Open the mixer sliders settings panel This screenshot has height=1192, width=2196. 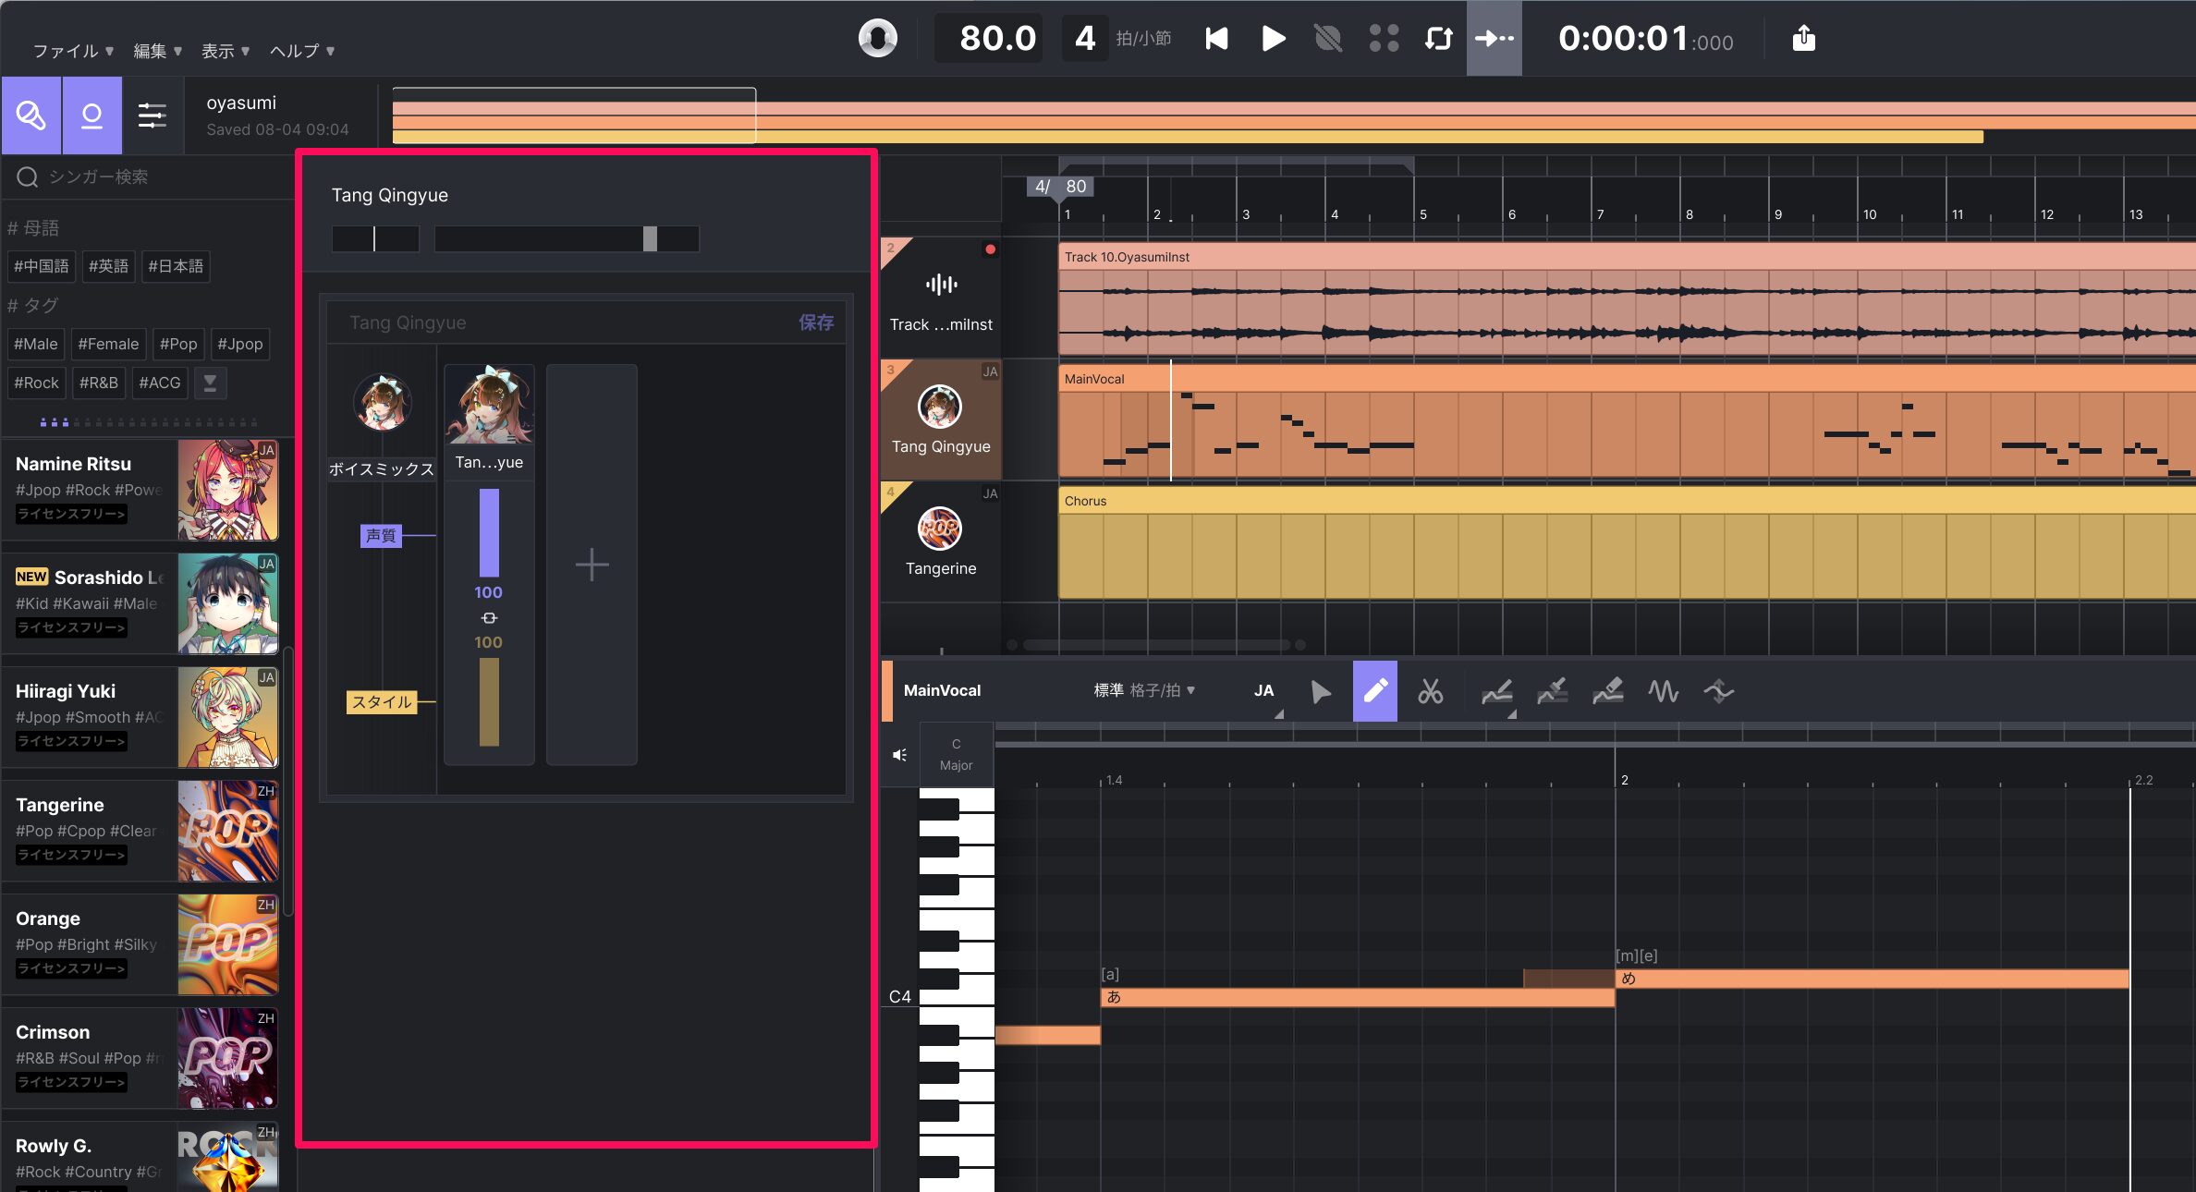click(x=152, y=116)
